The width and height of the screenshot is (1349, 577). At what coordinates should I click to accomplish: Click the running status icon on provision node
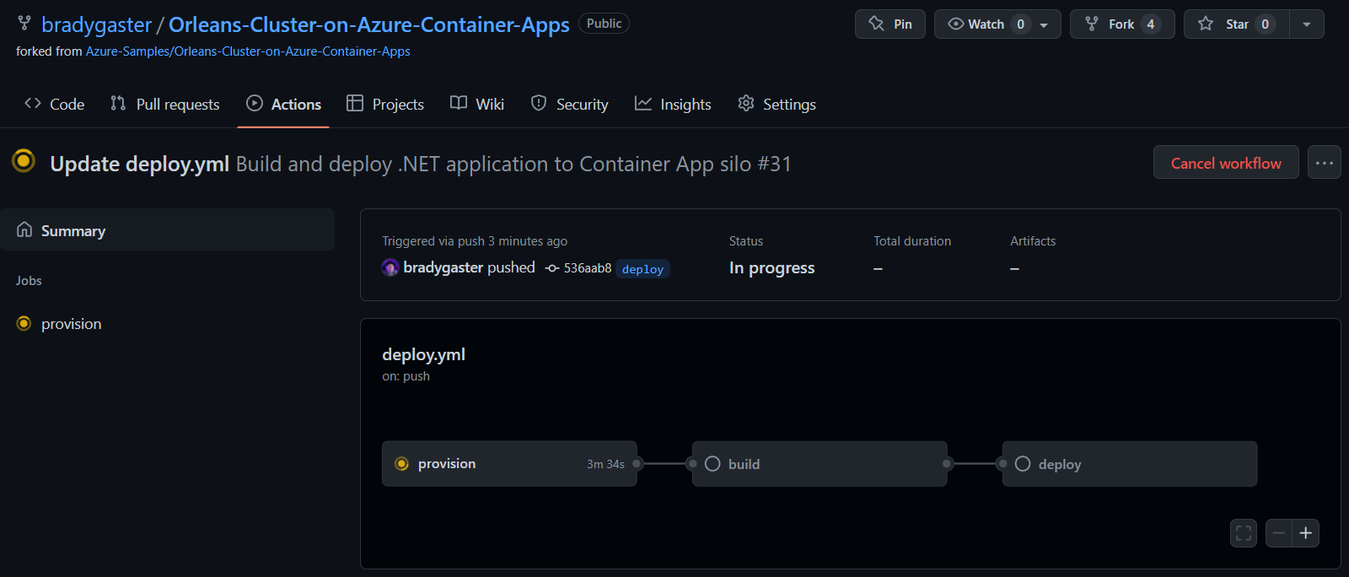point(402,464)
